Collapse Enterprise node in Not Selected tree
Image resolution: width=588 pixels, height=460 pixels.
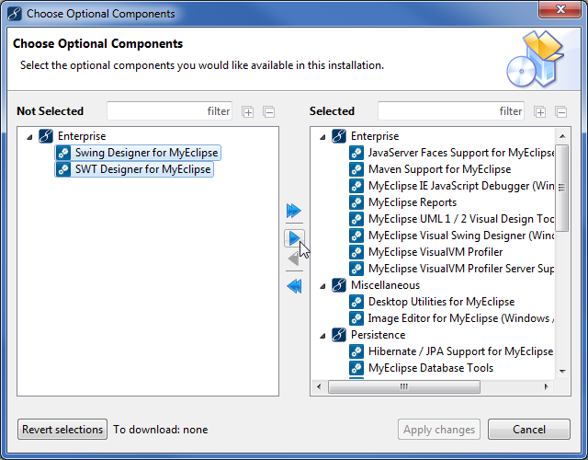click(29, 136)
